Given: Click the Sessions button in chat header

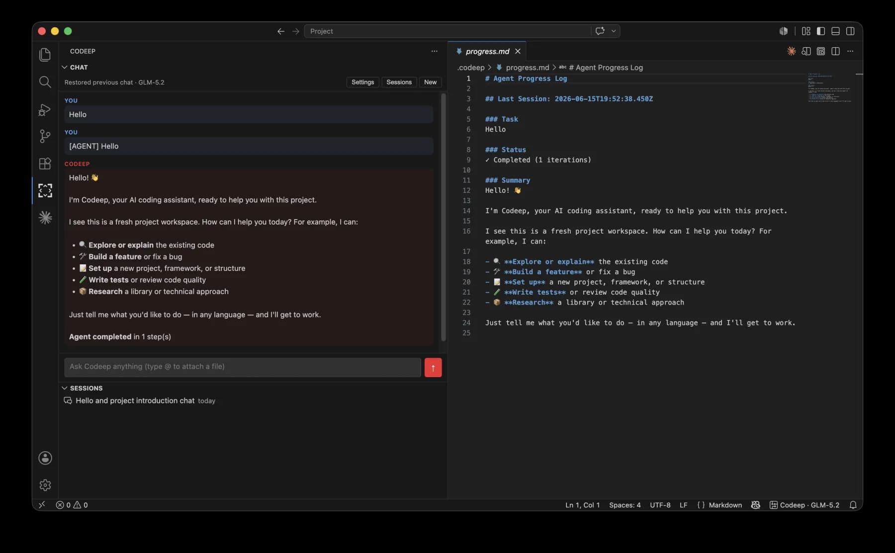Looking at the screenshot, I should click(x=399, y=82).
